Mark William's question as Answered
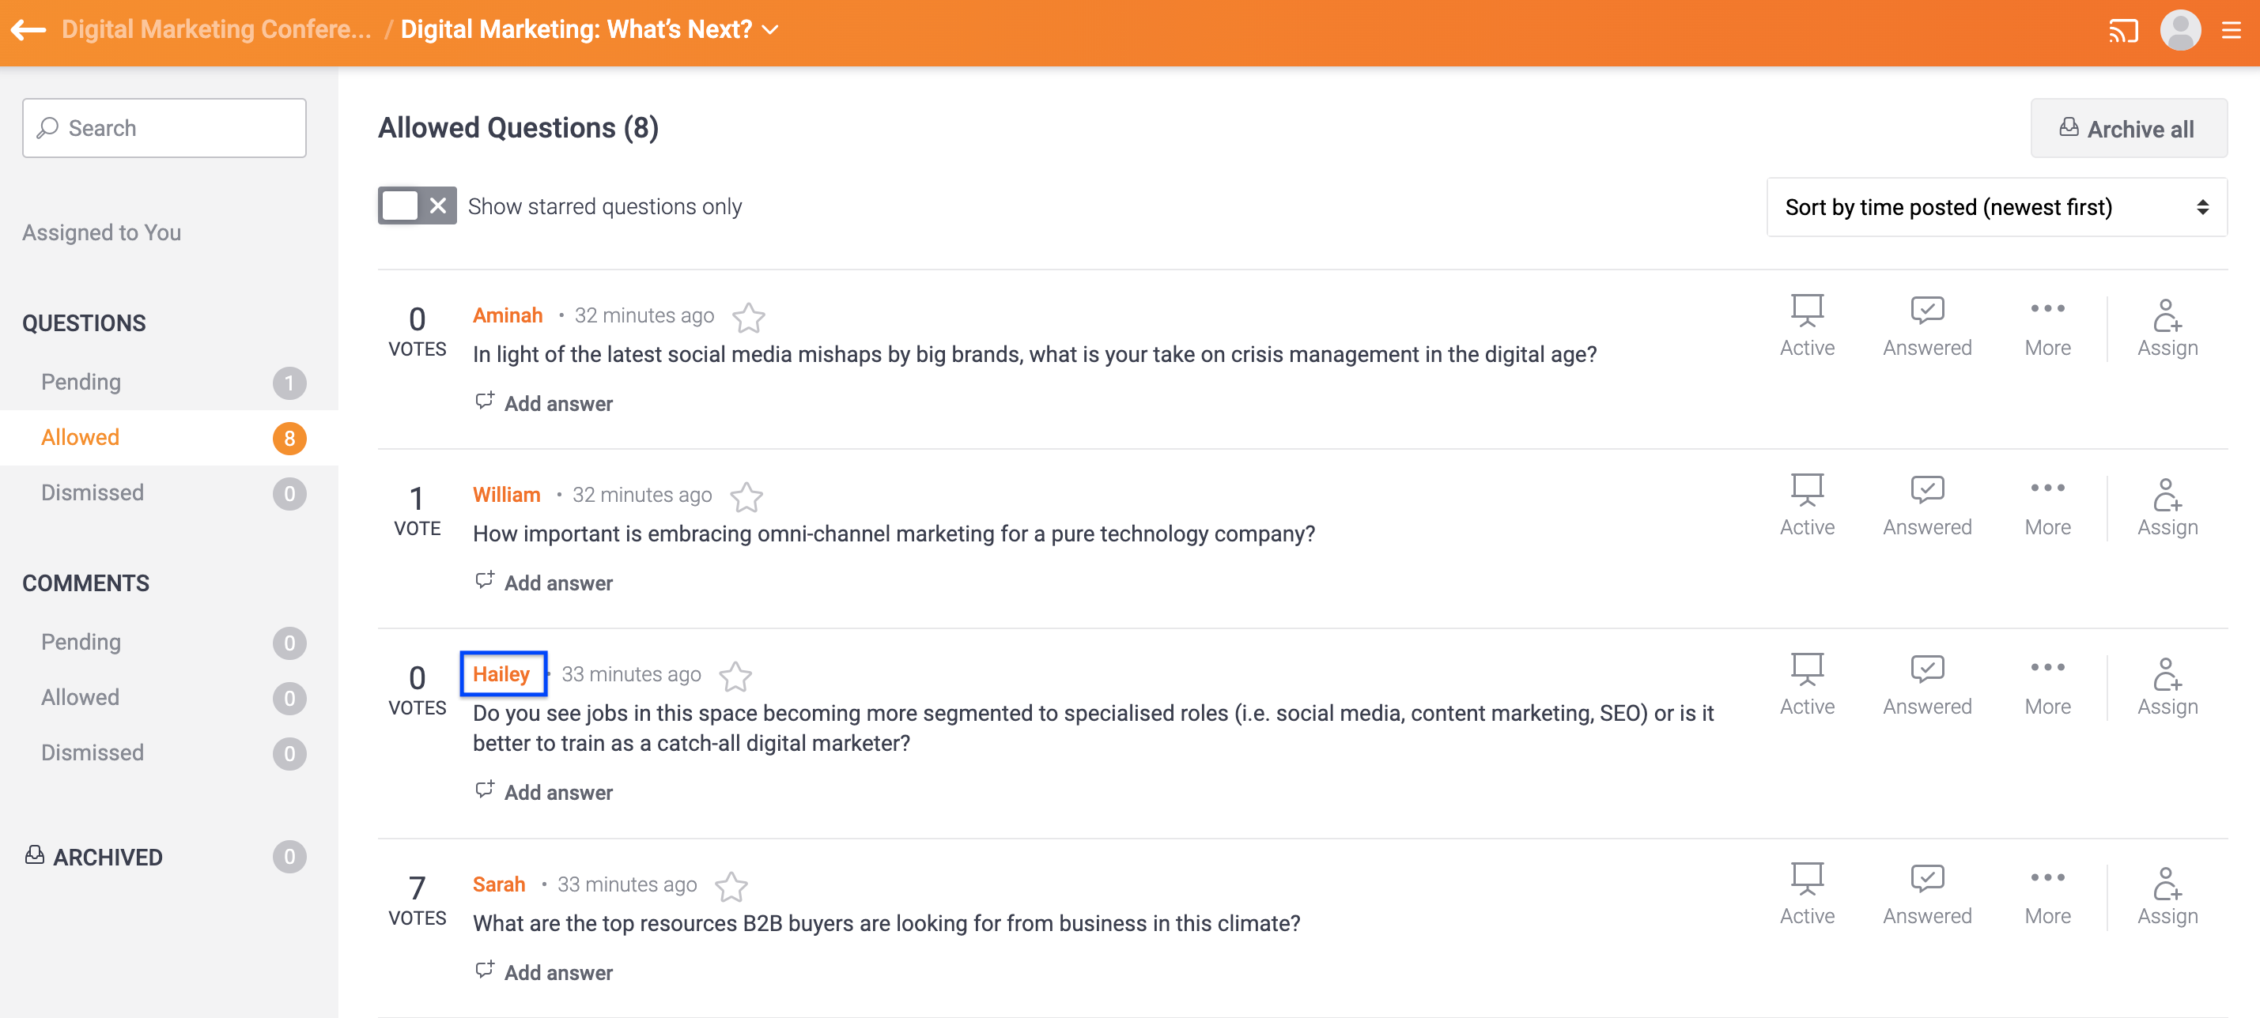The height and width of the screenshot is (1018, 2260). click(1926, 505)
